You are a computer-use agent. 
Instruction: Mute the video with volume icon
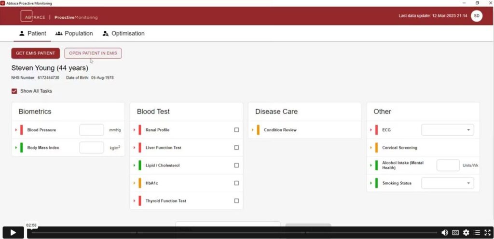(x=444, y=232)
